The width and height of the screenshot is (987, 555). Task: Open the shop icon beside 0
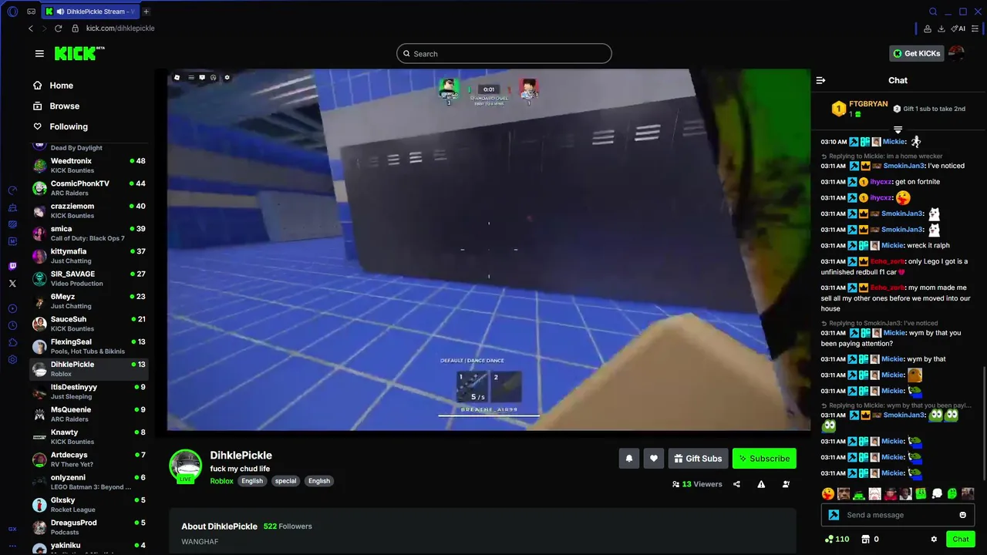point(865,539)
